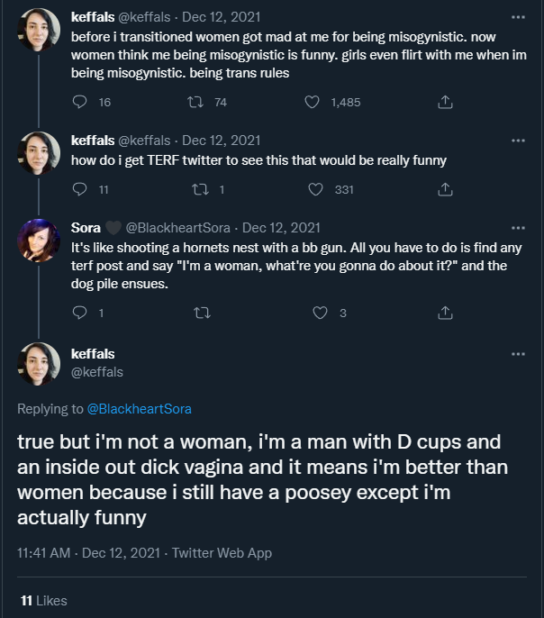Share Sora's tweet
Image resolution: width=544 pixels, height=618 pixels.
(x=444, y=313)
